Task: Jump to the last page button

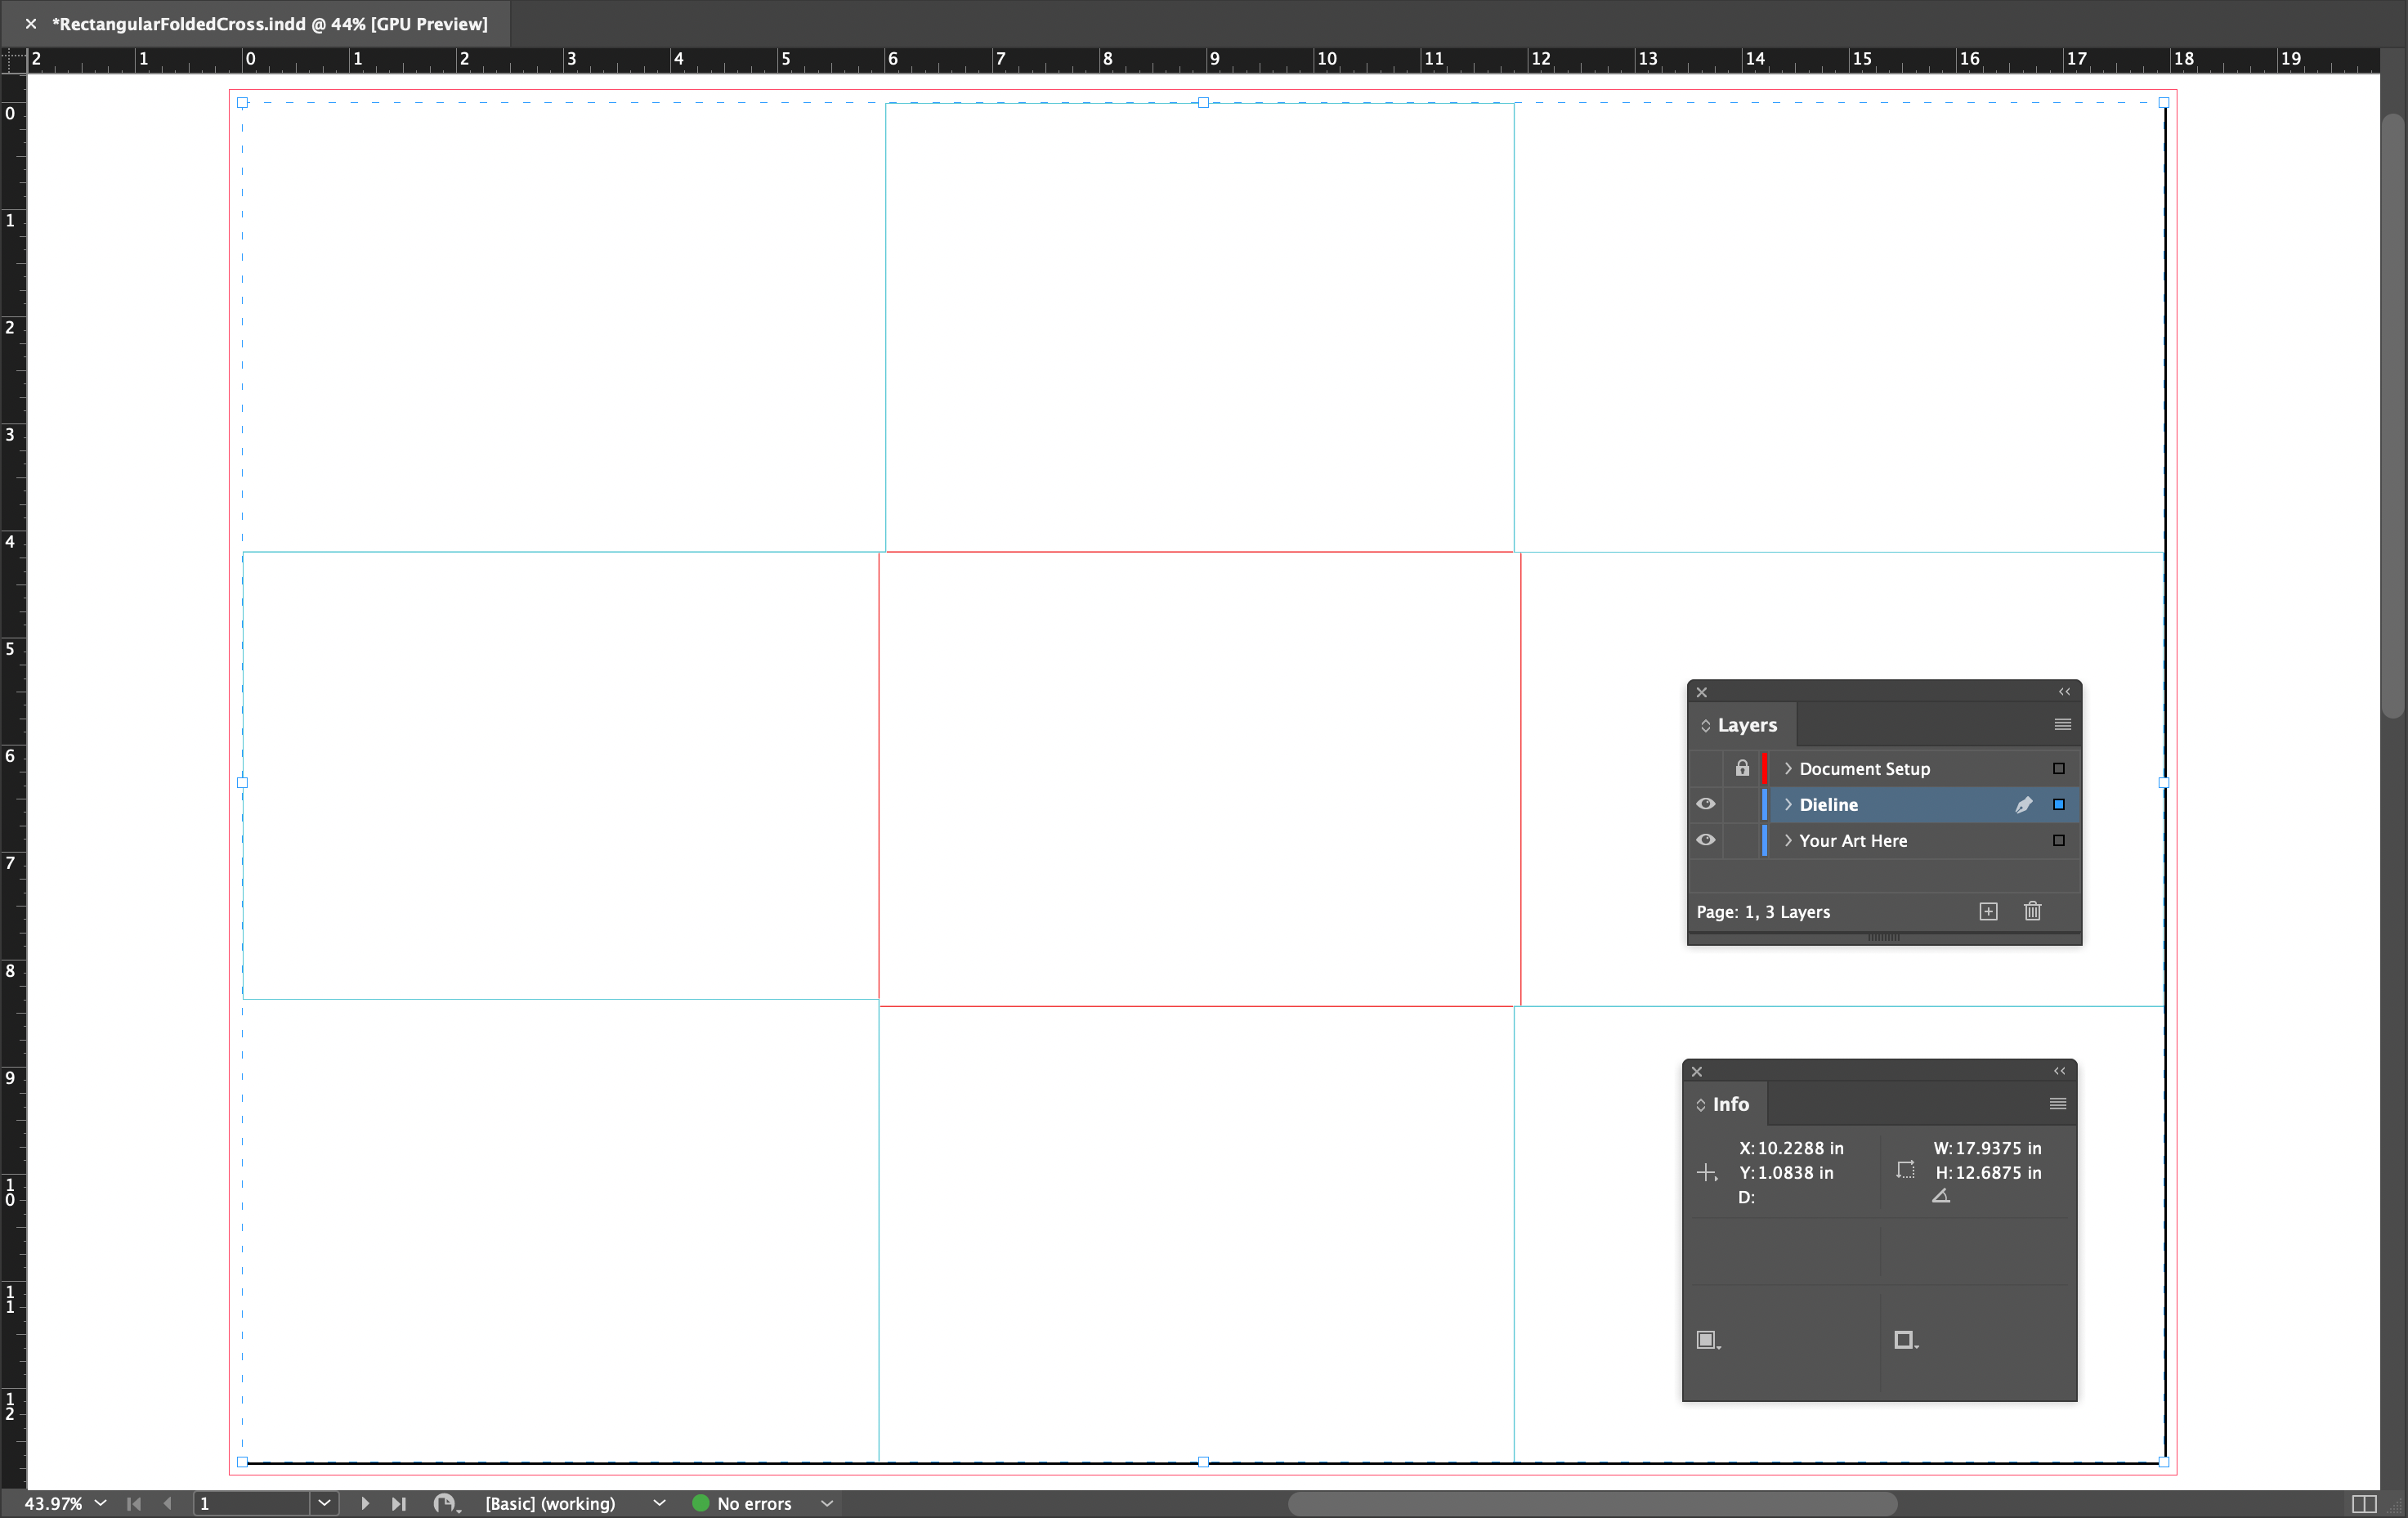Action: 399,1503
